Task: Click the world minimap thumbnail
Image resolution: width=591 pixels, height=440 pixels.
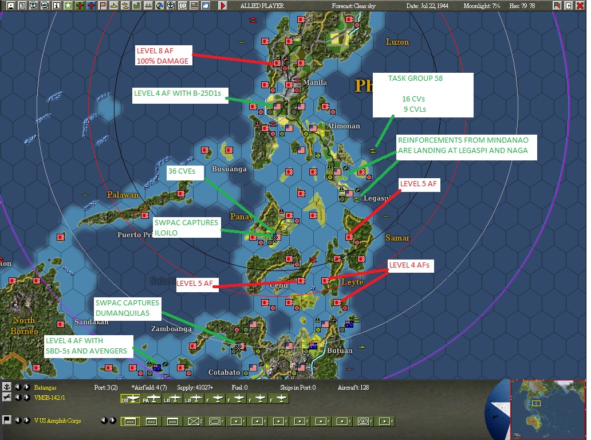Action: pos(547,410)
